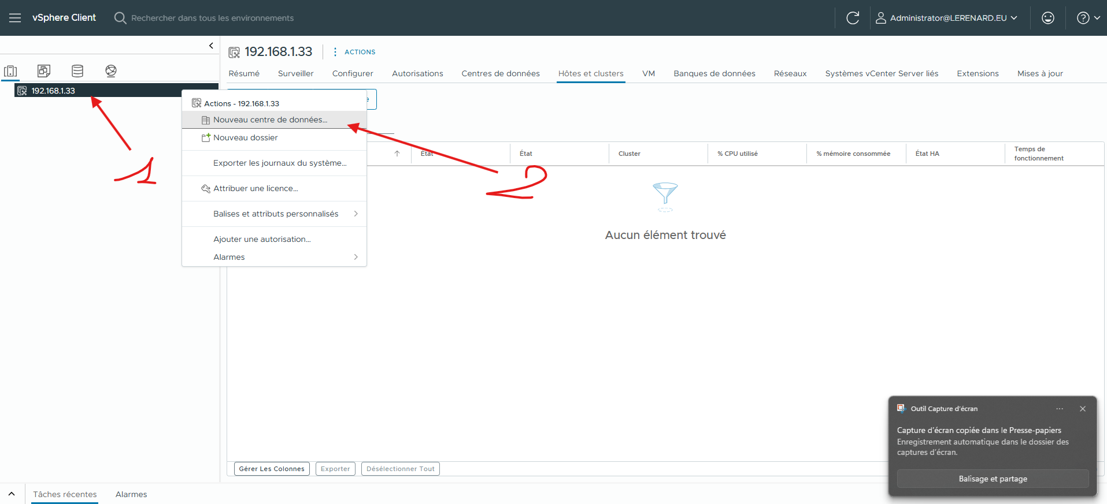Click the vSphere Client title link
This screenshot has height=504, width=1107.
pos(64,18)
